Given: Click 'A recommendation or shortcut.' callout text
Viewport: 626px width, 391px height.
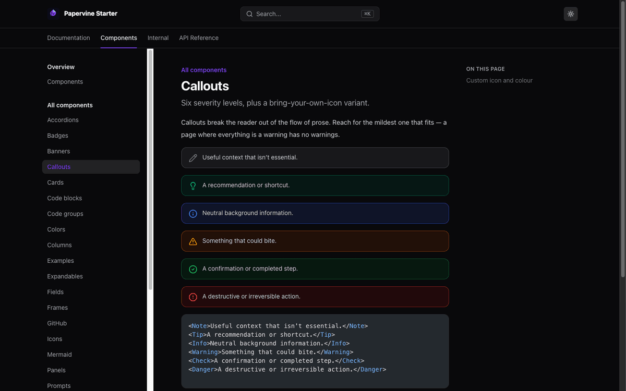Looking at the screenshot, I should point(246,185).
